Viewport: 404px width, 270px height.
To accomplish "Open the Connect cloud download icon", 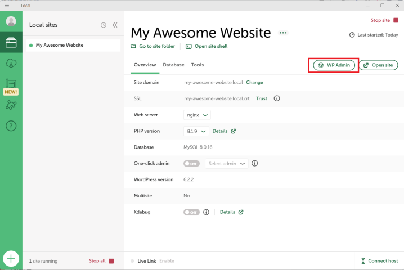I will coord(11,63).
